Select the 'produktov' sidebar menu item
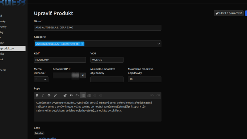 tap(13, 48)
